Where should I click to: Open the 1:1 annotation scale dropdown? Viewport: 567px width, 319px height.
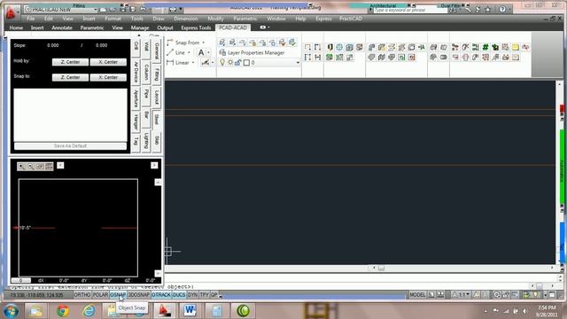[x=468, y=295]
